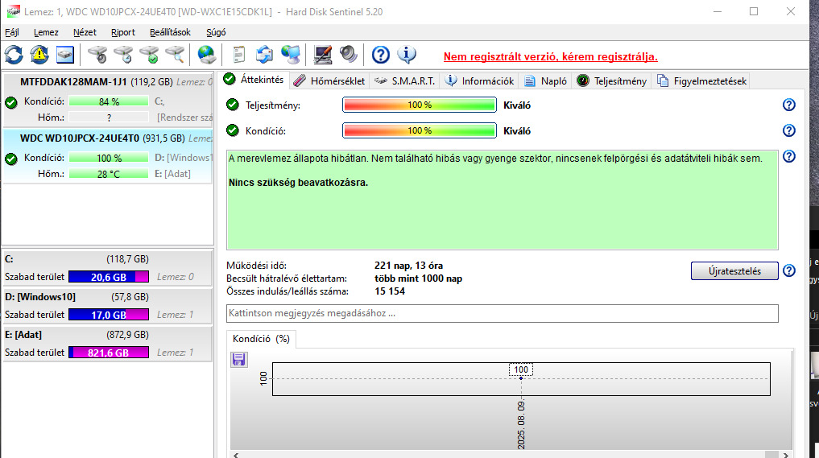Screen dimensions: 819x458
Task: Click the registration warning link in red
Action: (x=551, y=57)
